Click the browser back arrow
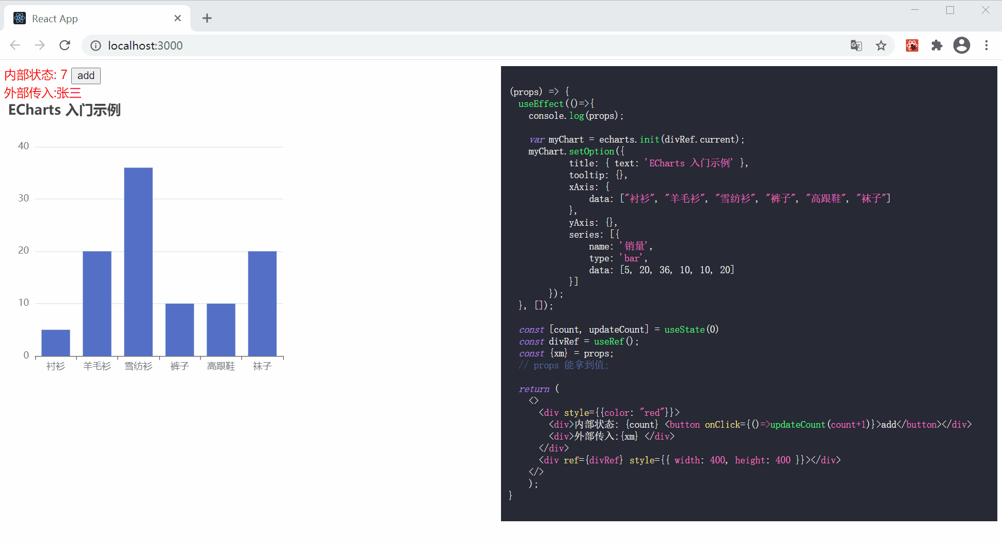The height and width of the screenshot is (545, 1002). point(15,45)
